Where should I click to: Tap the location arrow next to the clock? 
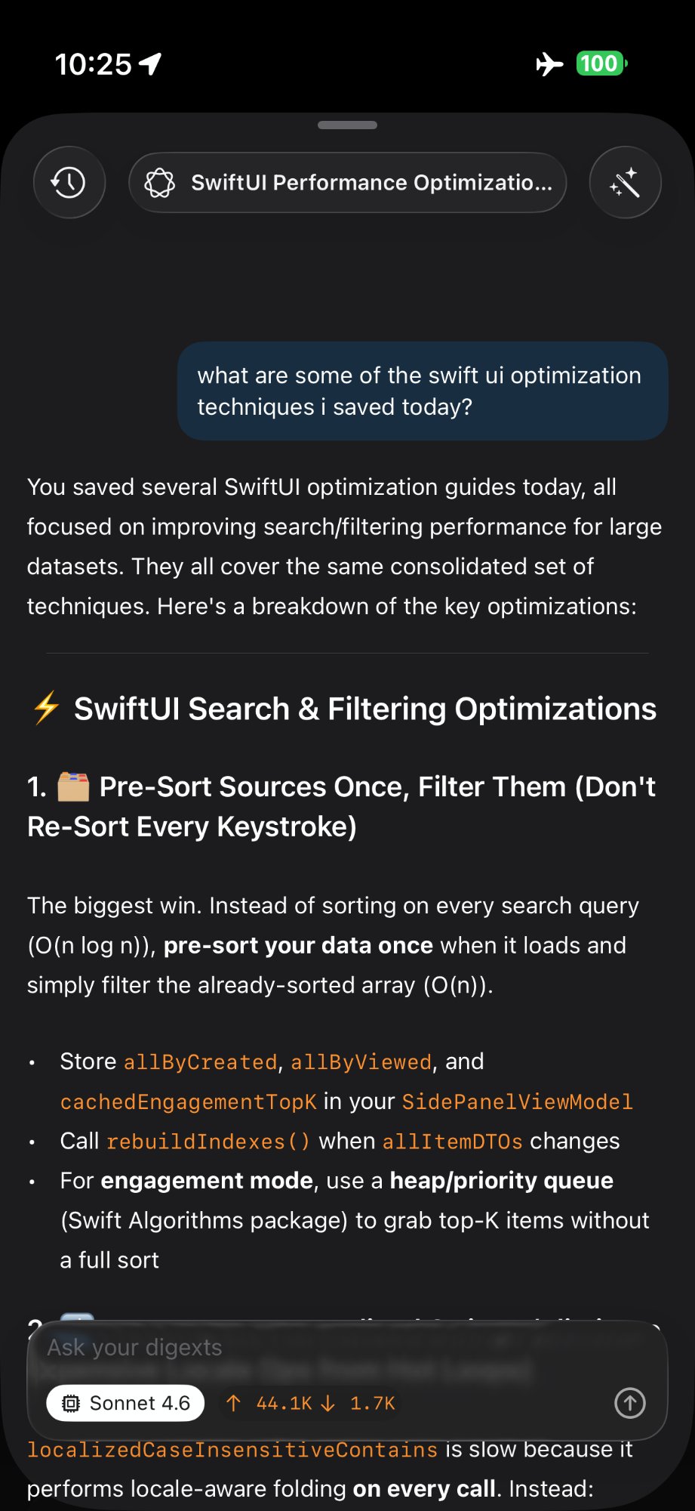pos(150,64)
